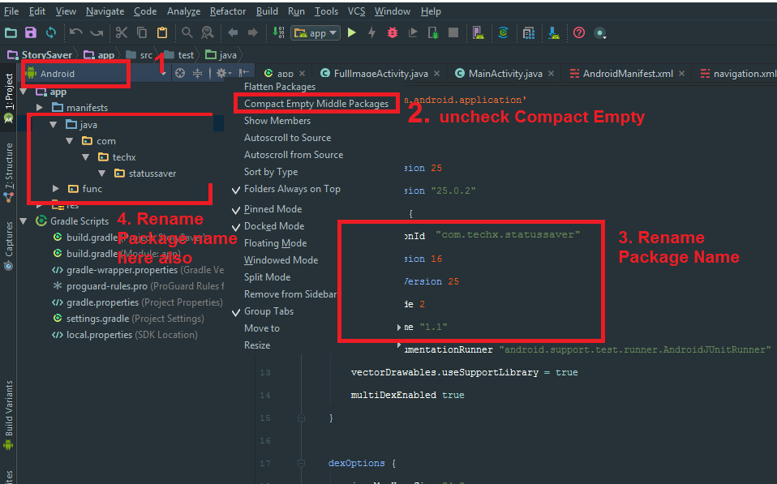Collapse the Gradle Scripts tree node
This screenshot has width=777, height=484.
23,221
